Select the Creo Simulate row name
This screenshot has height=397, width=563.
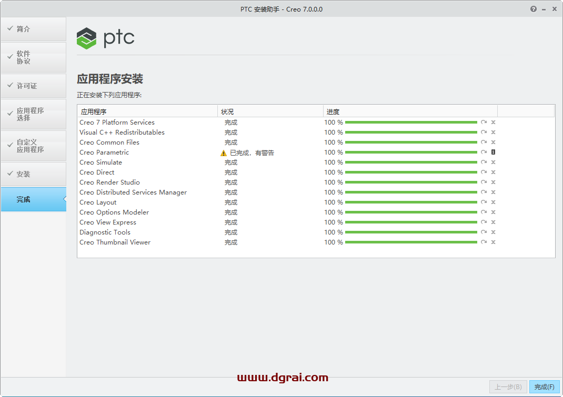(101, 162)
